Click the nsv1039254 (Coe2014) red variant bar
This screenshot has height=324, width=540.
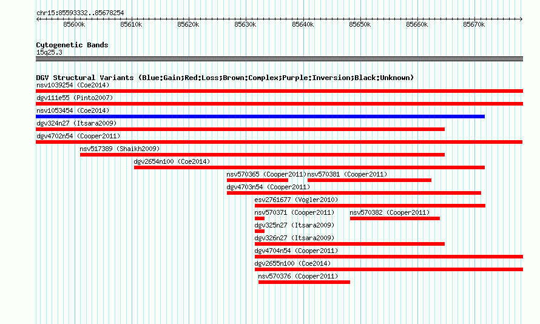pyautogui.click(x=279, y=91)
